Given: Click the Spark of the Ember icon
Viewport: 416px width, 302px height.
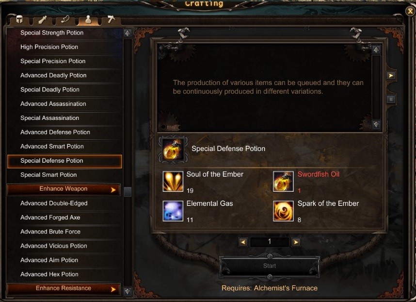Looking at the screenshot, I should [x=283, y=211].
